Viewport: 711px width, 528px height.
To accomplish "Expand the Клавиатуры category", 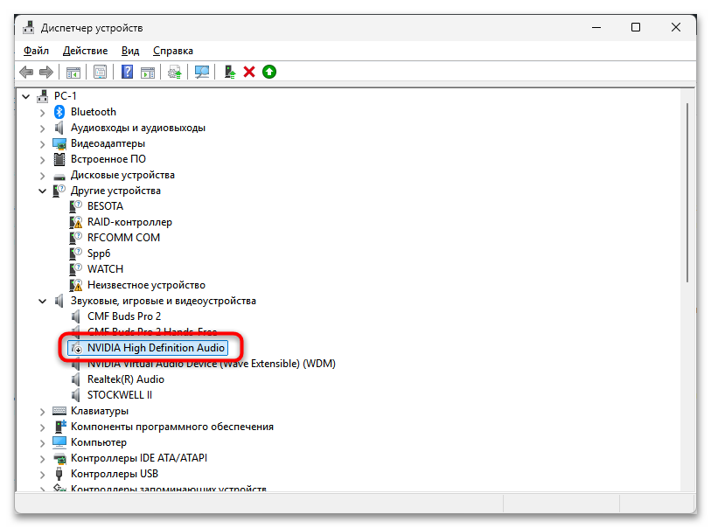I will click(42, 411).
